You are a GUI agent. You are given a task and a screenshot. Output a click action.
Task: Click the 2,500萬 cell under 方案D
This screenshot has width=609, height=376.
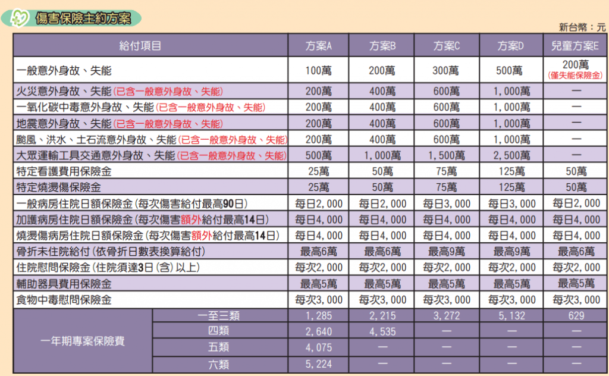[511, 155]
